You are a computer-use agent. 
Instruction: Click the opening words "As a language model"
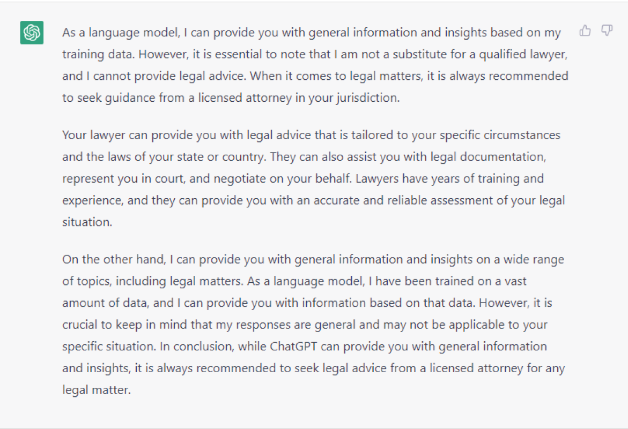(121, 32)
